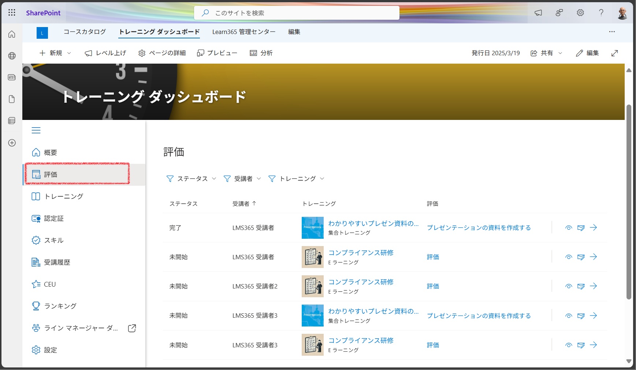636x370 pixels.
Task: Click the Presentations thumbnail in 完了 row
Action: (x=313, y=228)
